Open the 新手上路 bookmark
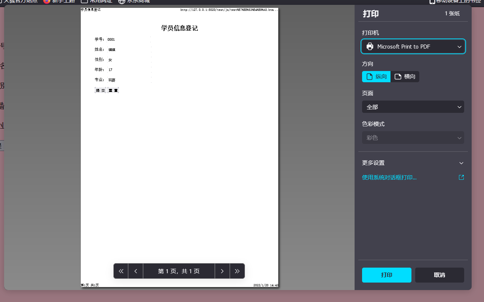Image resolution: width=484 pixels, height=302 pixels. pyautogui.click(x=61, y=2)
